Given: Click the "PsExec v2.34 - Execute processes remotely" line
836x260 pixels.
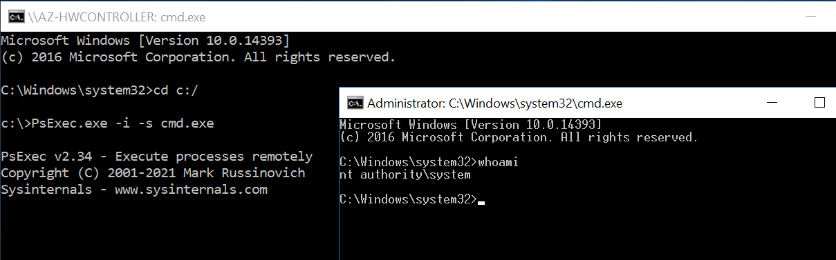Looking at the screenshot, I should tap(157, 157).
